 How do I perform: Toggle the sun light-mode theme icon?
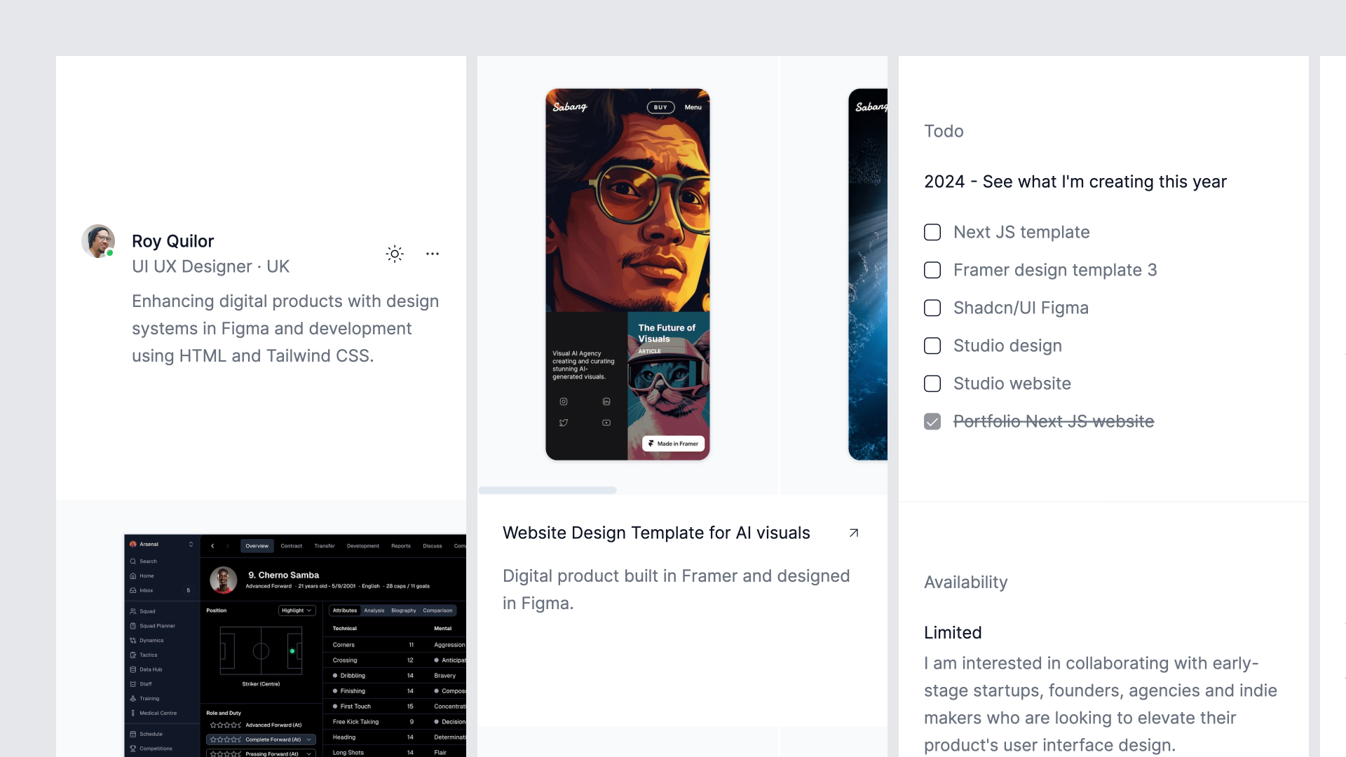[395, 254]
